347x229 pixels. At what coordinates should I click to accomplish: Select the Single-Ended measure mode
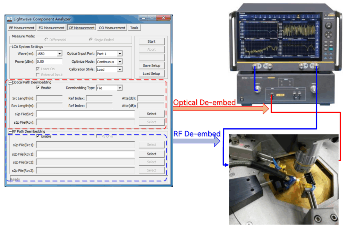[91, 40]
